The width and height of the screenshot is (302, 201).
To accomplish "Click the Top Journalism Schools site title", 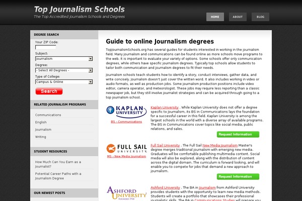I will tap(80, 9).
